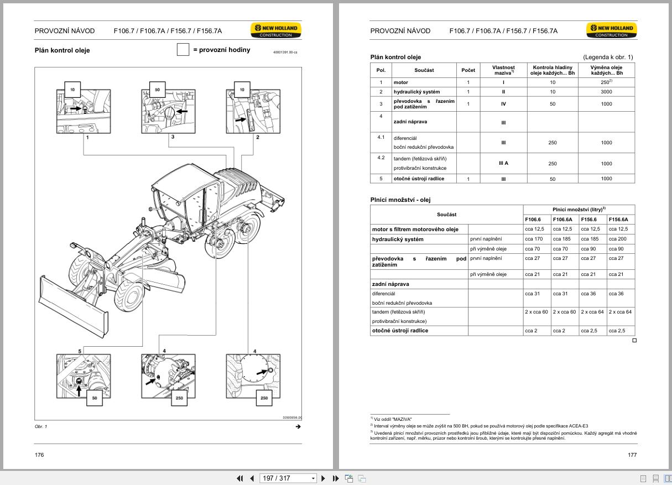Click the next-page arrow beside Obr. 1
This screenshot has height=485, width=672.
click(x=298, y=426)
